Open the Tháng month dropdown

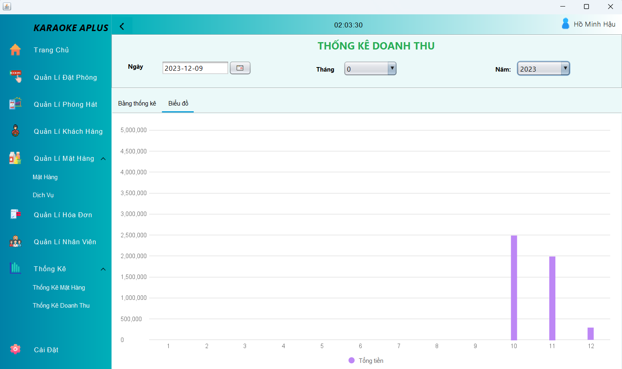pyautogui.click(x=392, y=68)
